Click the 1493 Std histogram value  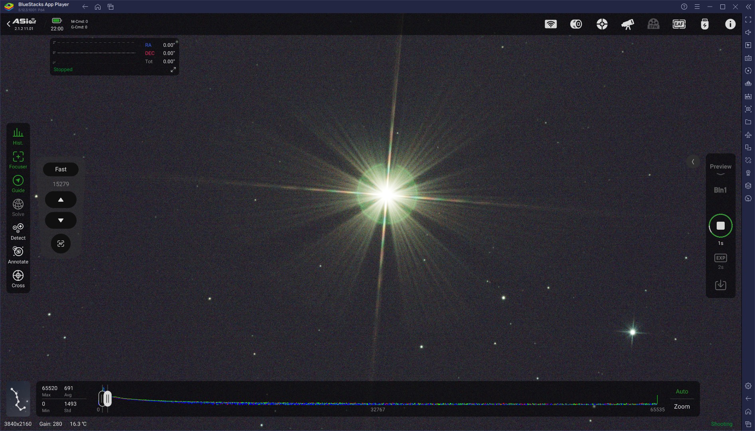click(x=70, y=404)
